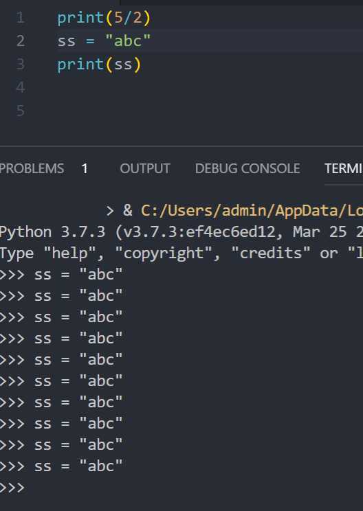Click line number 1 in gutter
This screenshot has width=363, height=511.
pos(20,18)
